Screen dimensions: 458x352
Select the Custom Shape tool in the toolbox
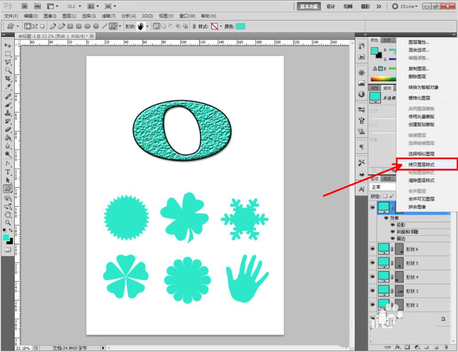8,189
